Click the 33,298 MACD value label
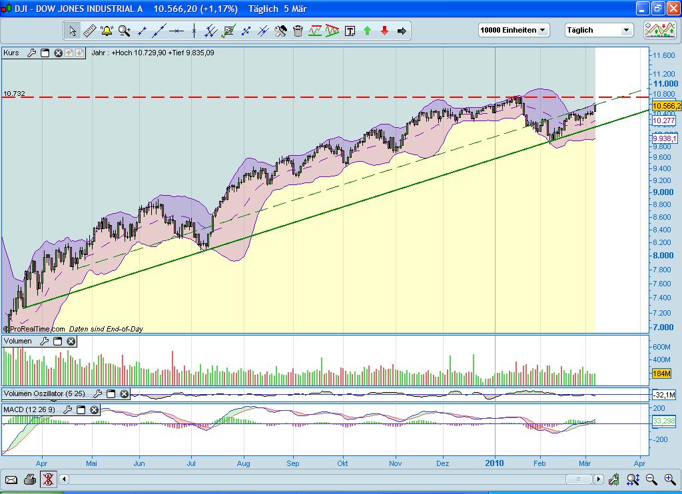 tap(664, 421)
